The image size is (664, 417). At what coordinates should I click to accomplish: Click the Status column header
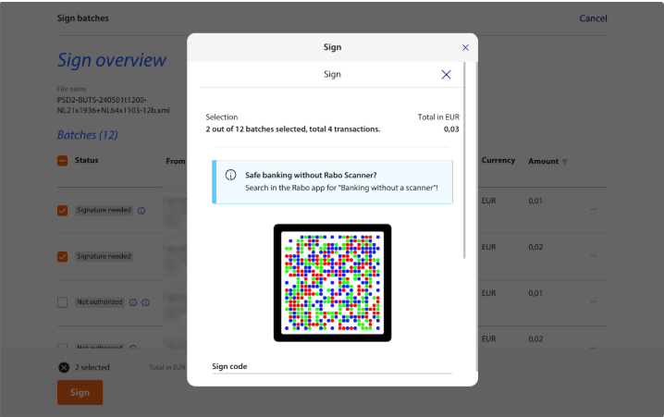(86, 160)
